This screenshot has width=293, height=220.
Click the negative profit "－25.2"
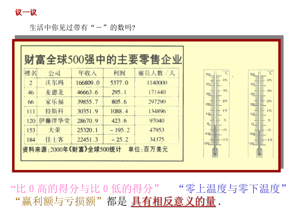[120, 140]
